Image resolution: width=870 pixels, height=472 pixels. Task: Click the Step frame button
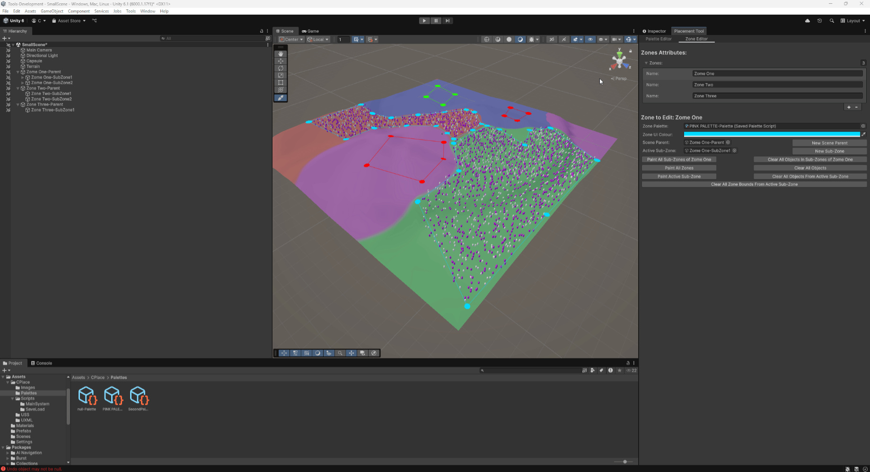pos(448,21)
